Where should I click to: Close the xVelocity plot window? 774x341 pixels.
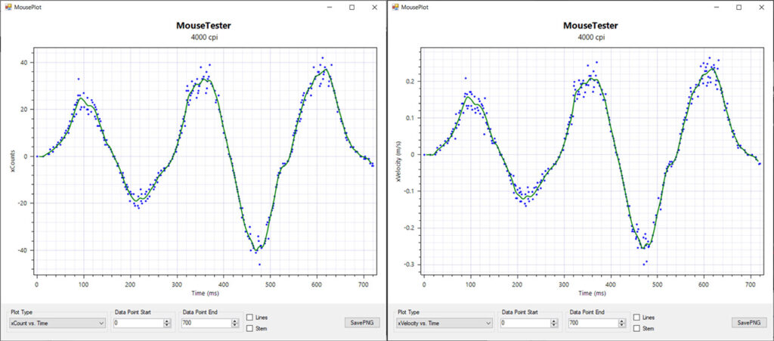[x=762, y=7]
